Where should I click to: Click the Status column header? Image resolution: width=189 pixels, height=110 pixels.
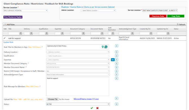coord(176,29)
